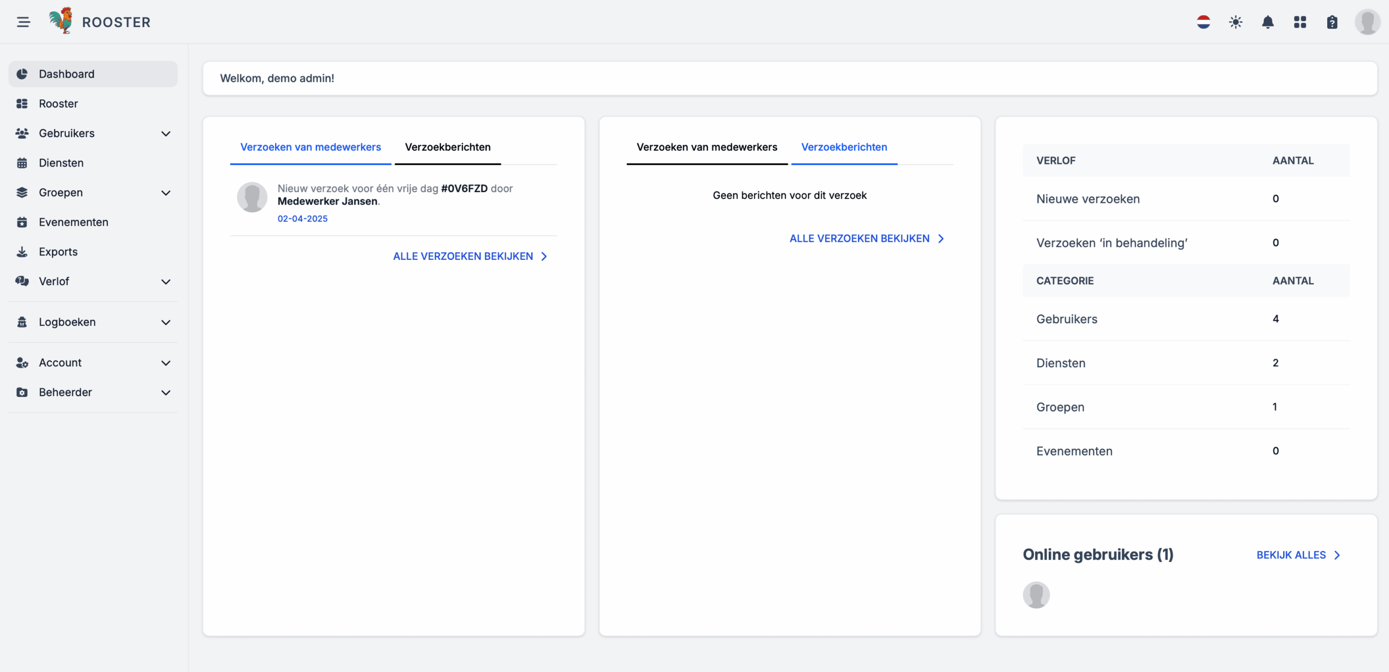The height and width of the screenshot is (672, 1389).
Task: Toggle light/dark theme sun icon
Action: [x=1235, y=22]
